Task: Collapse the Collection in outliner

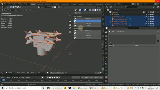Action: [108, 12]
